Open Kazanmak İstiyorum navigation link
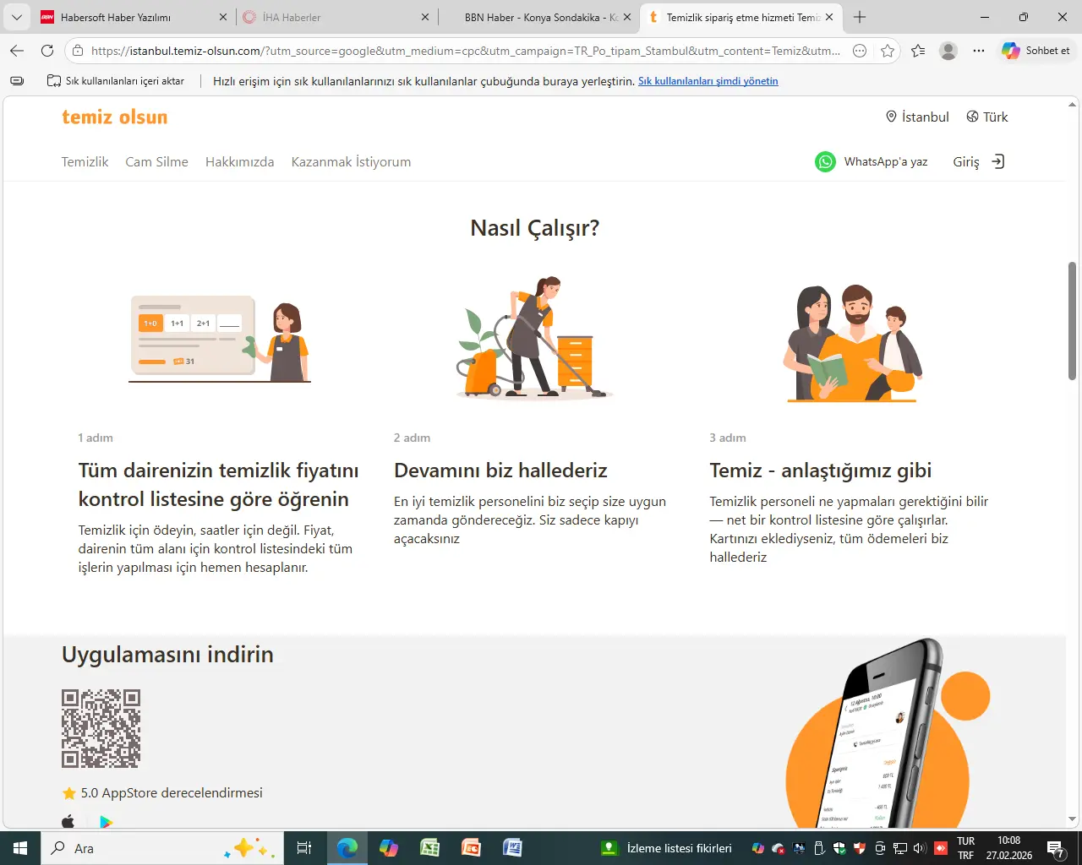1082x865 pixels. (x=351, y=161)
